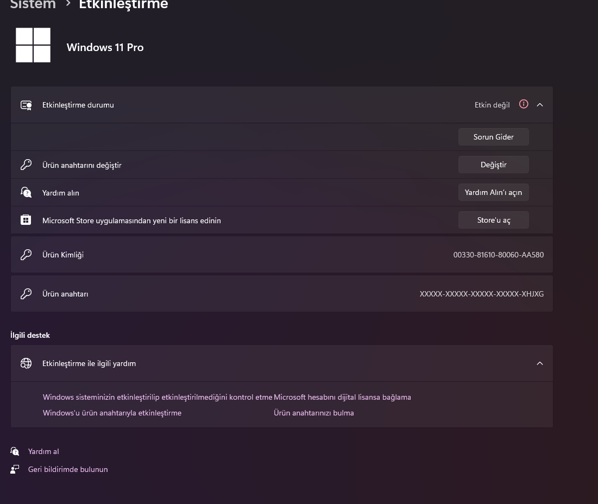598x504 pixels.
Task: Click the Sorun Gider button
Action: point(494,137)
